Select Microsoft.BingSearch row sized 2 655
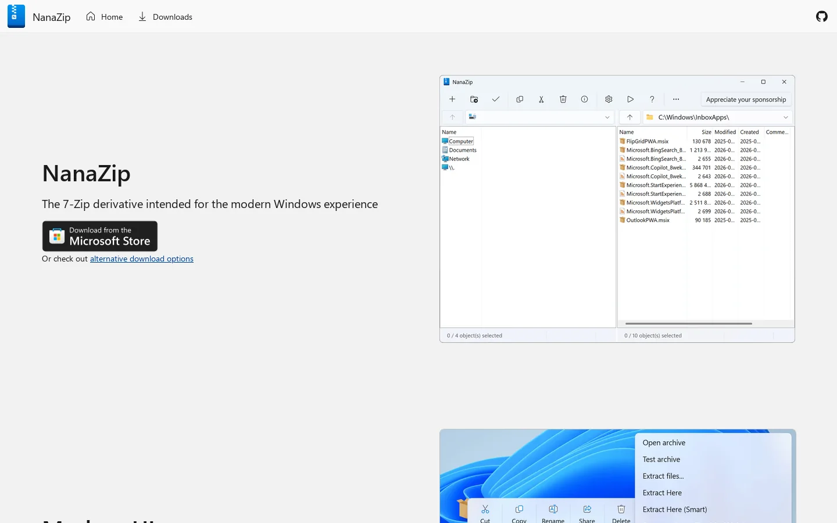The width and height of the screenshot is (837, 523). (690, 159)
